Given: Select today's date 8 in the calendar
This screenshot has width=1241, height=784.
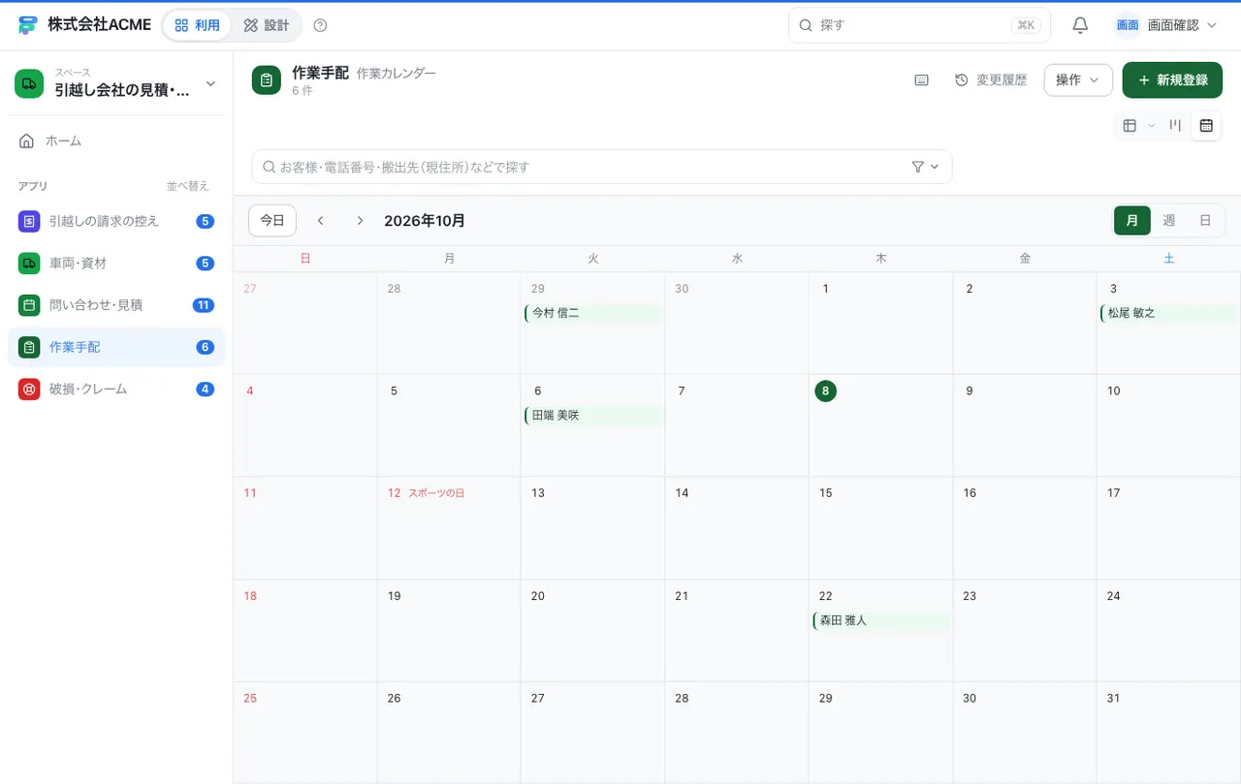Looking at the screenshot, I should 826,391.
